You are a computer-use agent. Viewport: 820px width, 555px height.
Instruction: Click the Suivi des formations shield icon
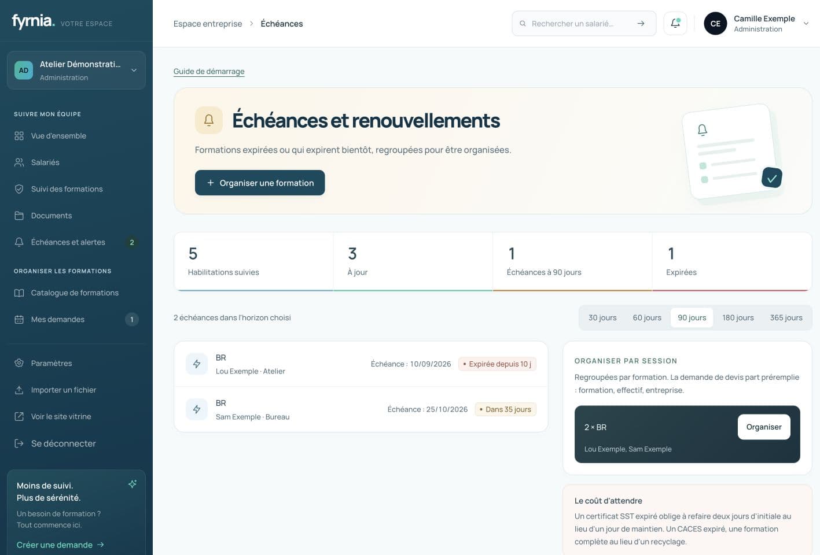(x=19, y=189)
